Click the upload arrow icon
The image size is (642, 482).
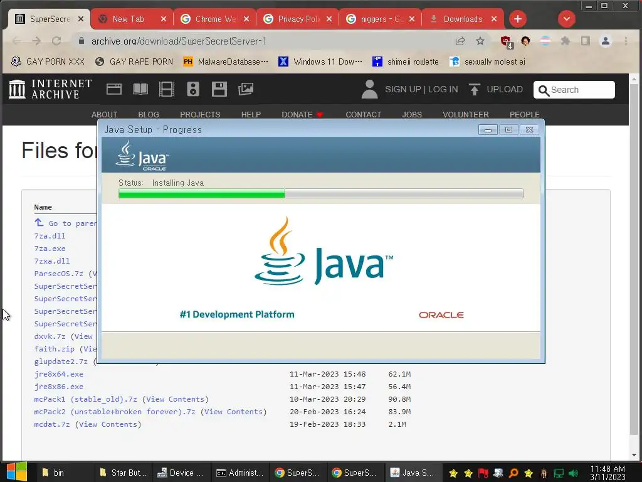coord(474,89)
